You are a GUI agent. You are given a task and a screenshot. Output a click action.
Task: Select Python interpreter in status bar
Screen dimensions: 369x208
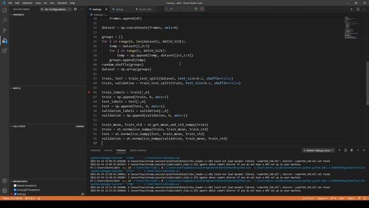coord(12,198)
